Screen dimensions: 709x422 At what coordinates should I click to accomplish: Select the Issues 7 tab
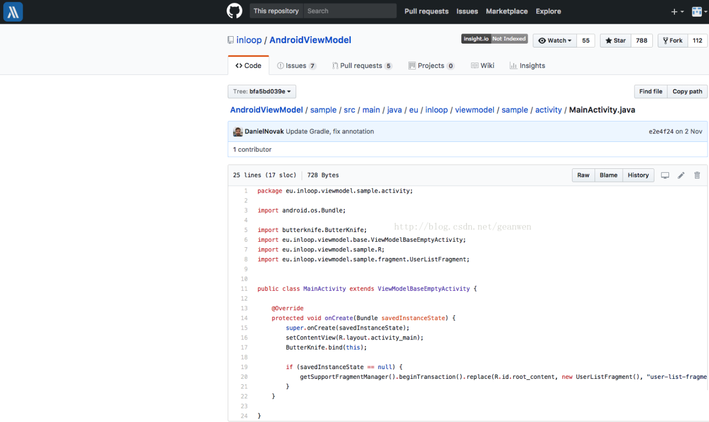coord(296,65)
